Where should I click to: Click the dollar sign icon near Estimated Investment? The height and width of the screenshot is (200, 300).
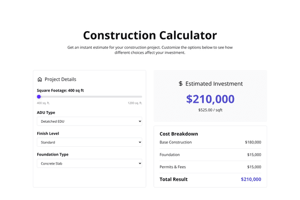[x=181, y=84]
